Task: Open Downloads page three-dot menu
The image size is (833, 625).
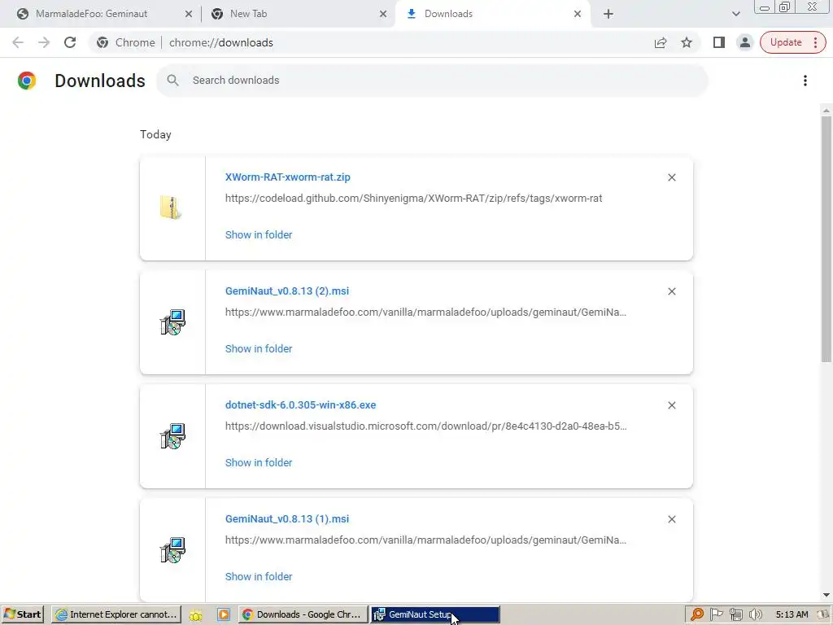Action: tap(805, 81)
